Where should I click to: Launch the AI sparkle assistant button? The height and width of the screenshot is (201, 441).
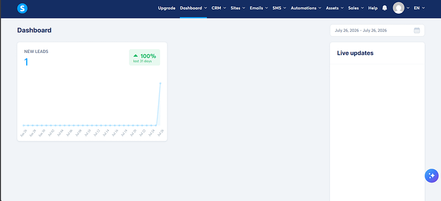point(432,176)
